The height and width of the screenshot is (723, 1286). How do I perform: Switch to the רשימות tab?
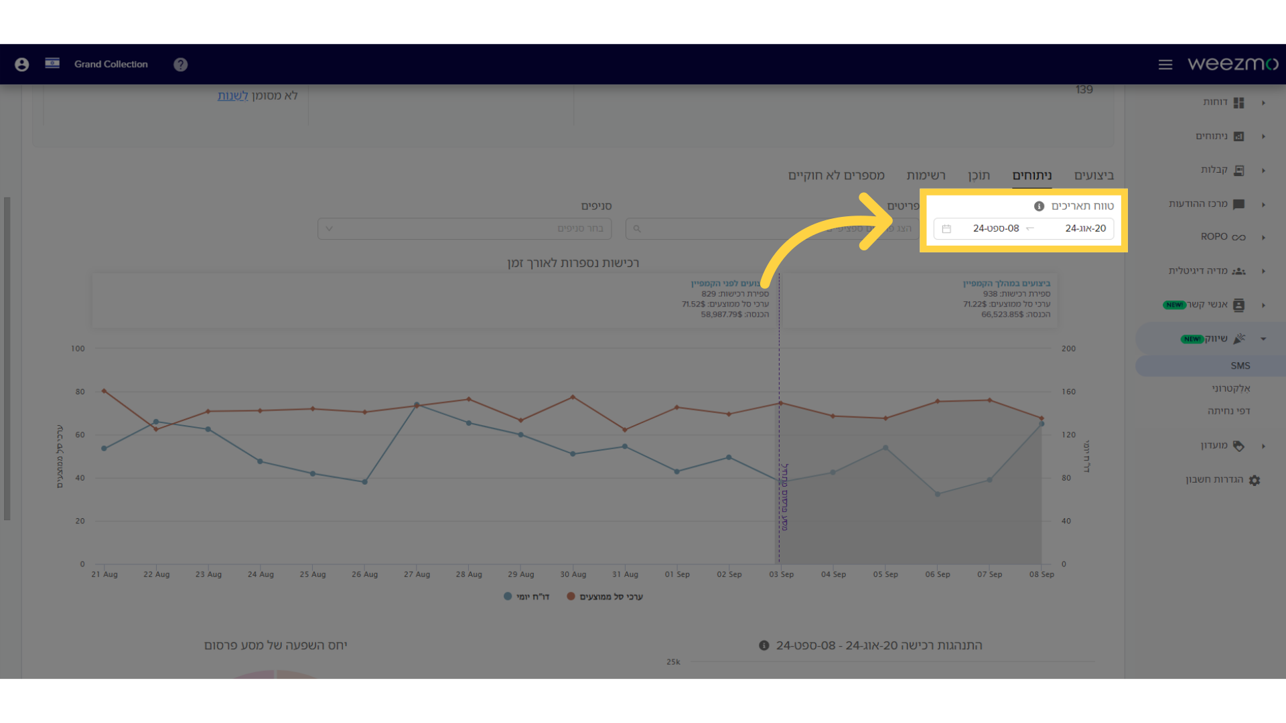[926, 175]
